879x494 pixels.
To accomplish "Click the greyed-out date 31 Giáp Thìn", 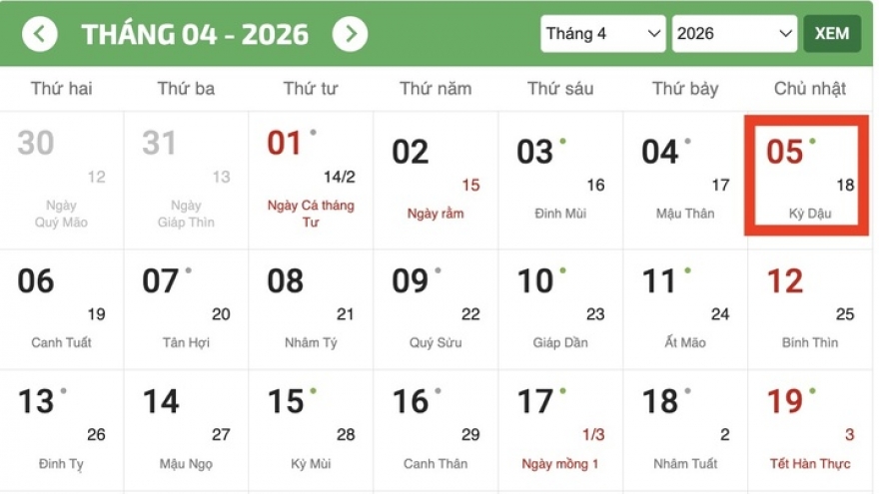I will pos(186,180).
